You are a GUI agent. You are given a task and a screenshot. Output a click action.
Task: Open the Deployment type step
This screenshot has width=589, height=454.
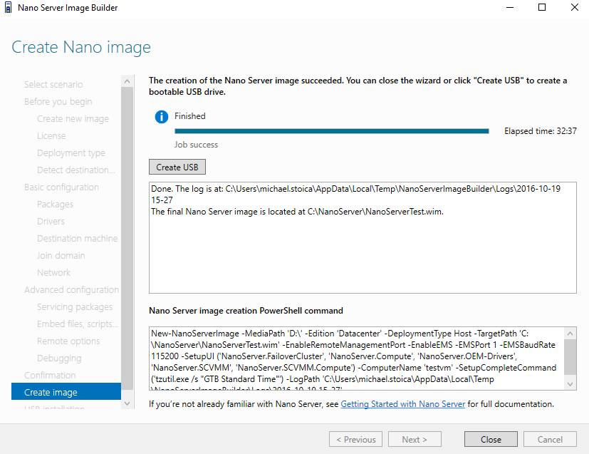pyautogui.click(x=71, y=153)
